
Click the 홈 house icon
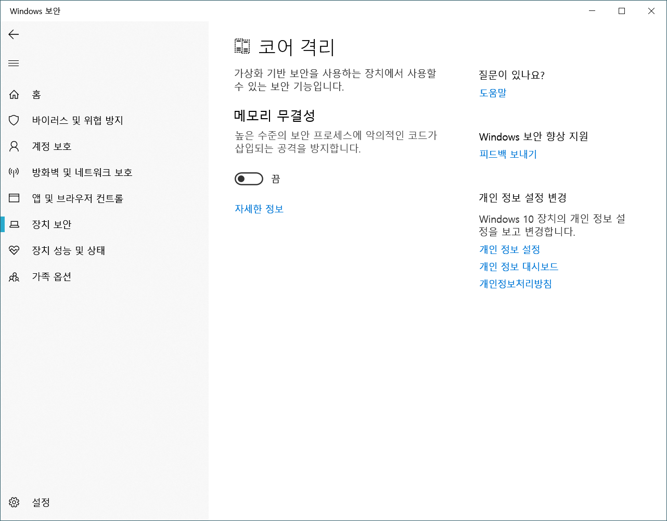(x=14, y=95)
